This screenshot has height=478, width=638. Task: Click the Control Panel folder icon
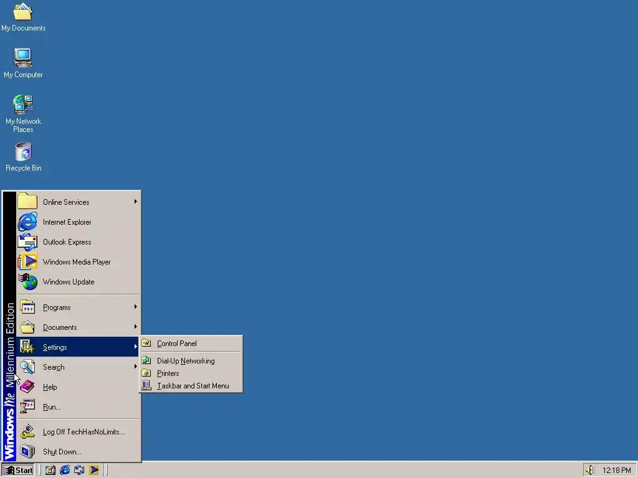tap(146, 343)
